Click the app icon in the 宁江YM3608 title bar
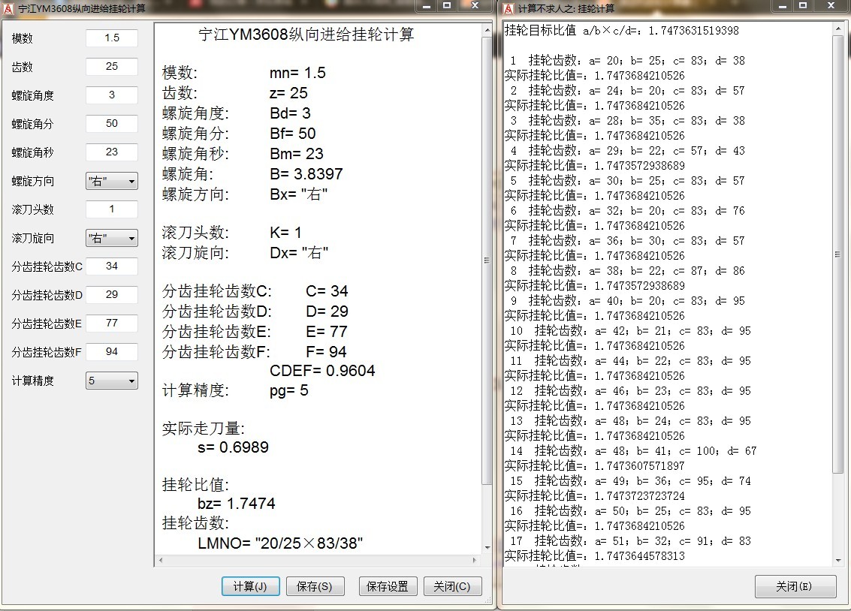Image resolution: width=851 pixels, height=611 pixels. [8, 8]
